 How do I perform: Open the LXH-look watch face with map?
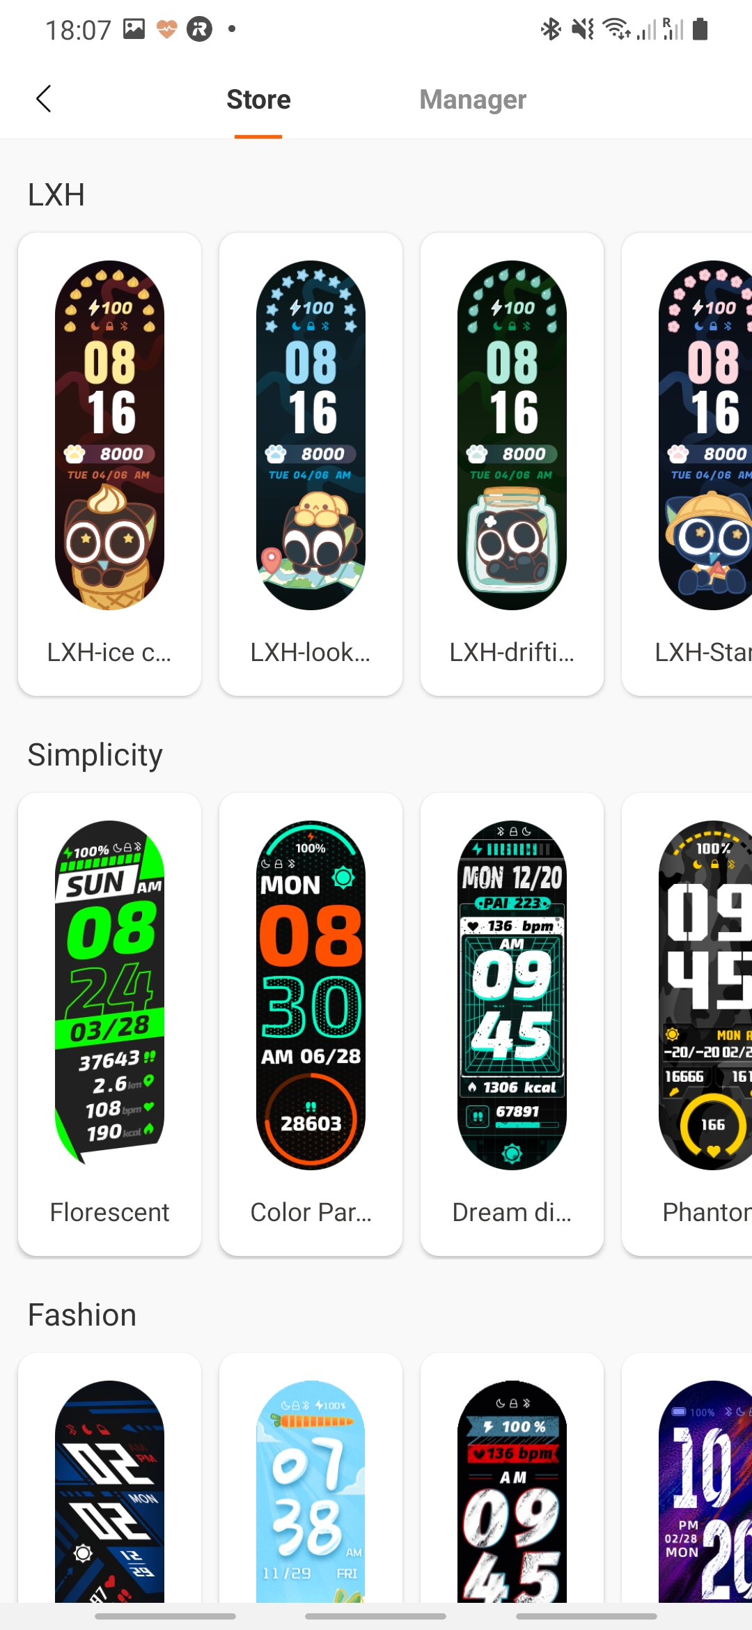(311, 464)
